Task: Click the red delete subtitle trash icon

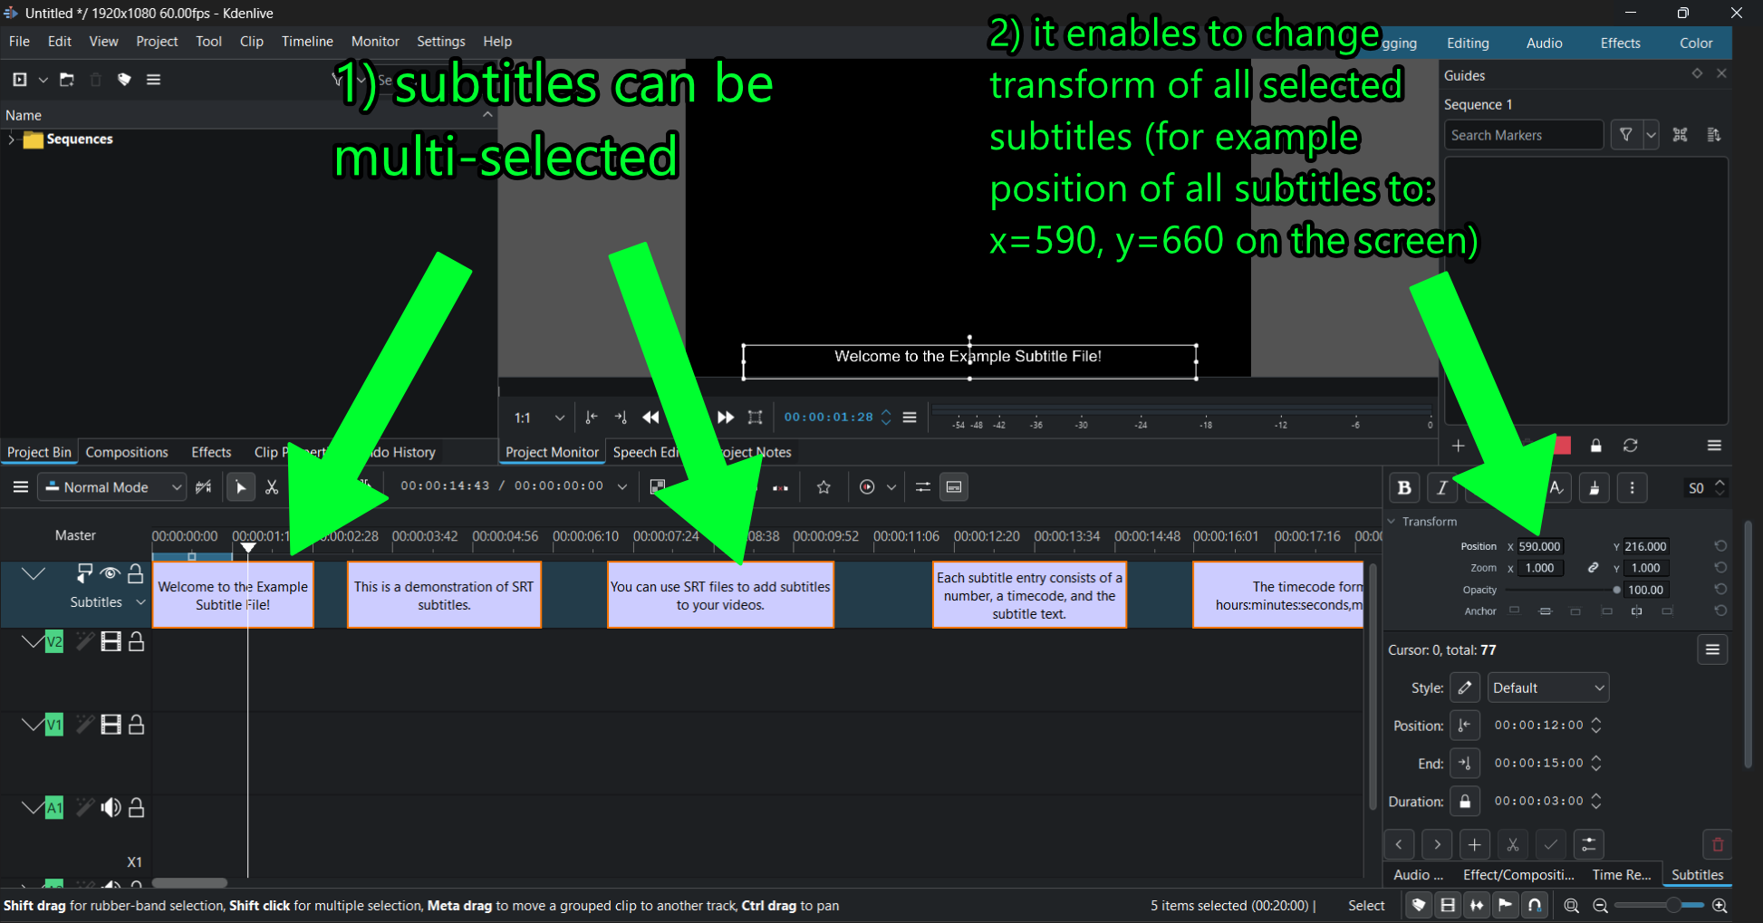Action: [1717, 845]
